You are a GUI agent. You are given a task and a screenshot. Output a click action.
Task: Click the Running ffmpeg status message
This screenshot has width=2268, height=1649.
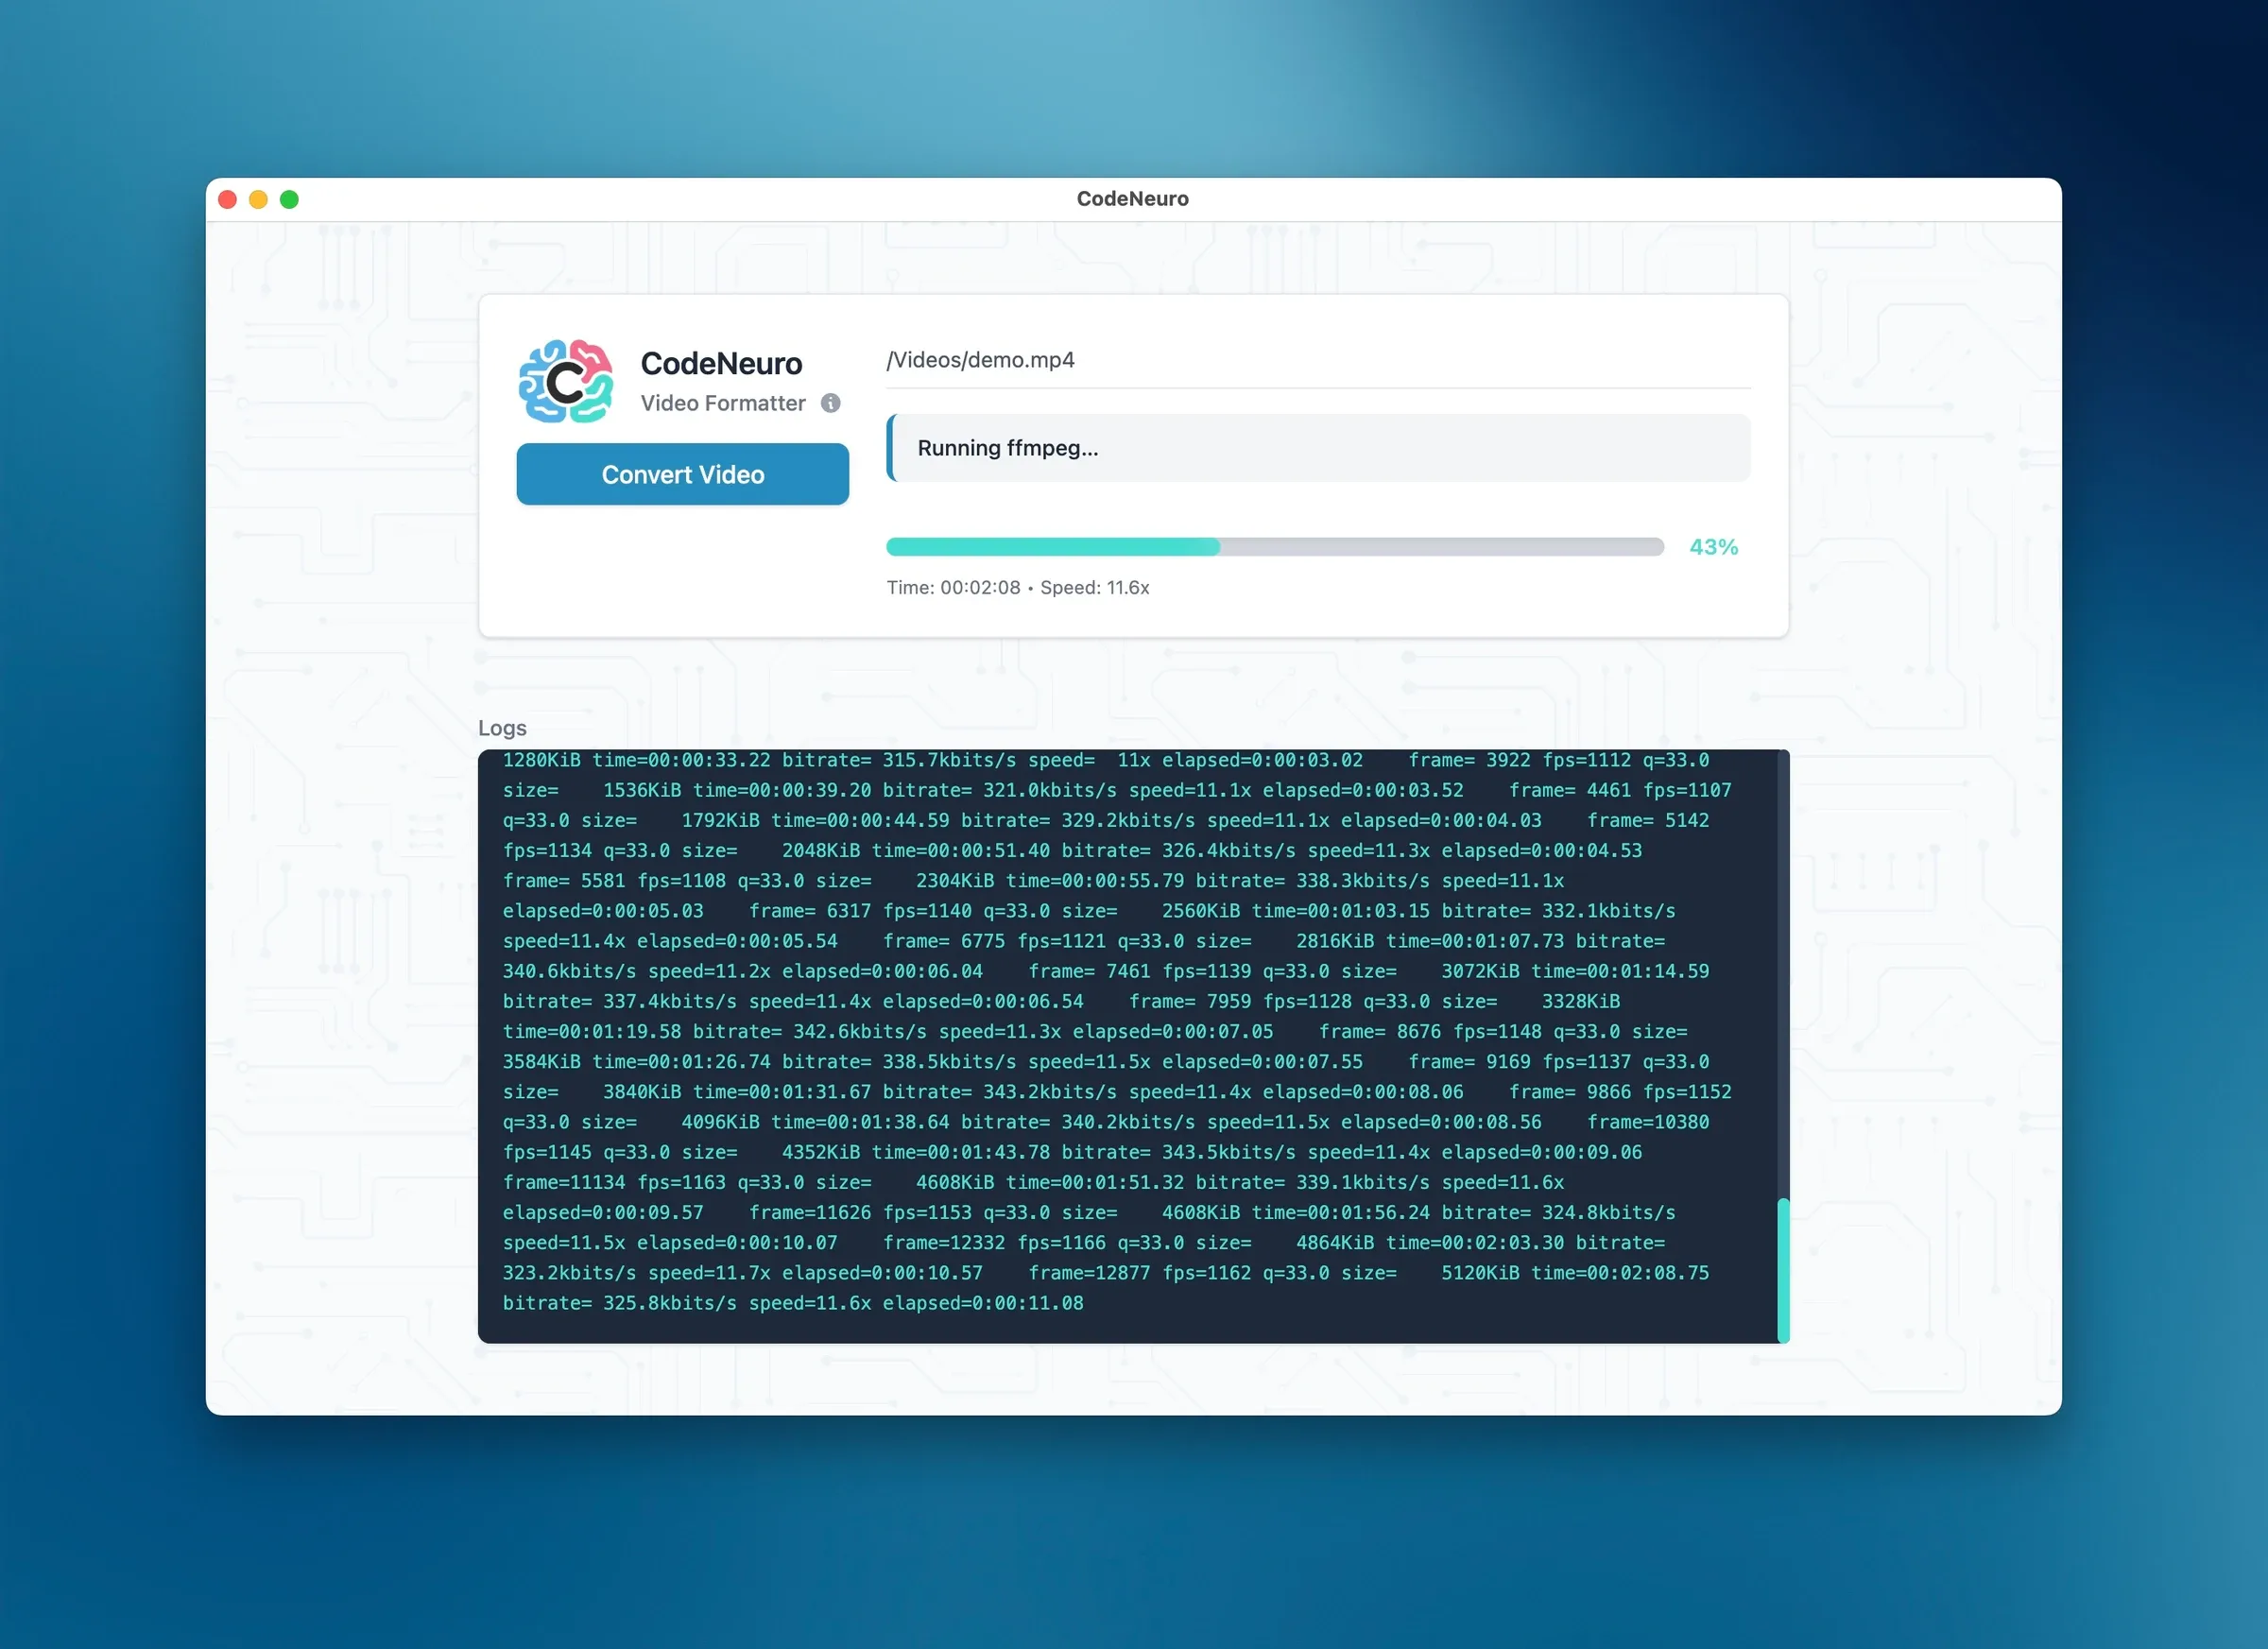click(1007, 448)
